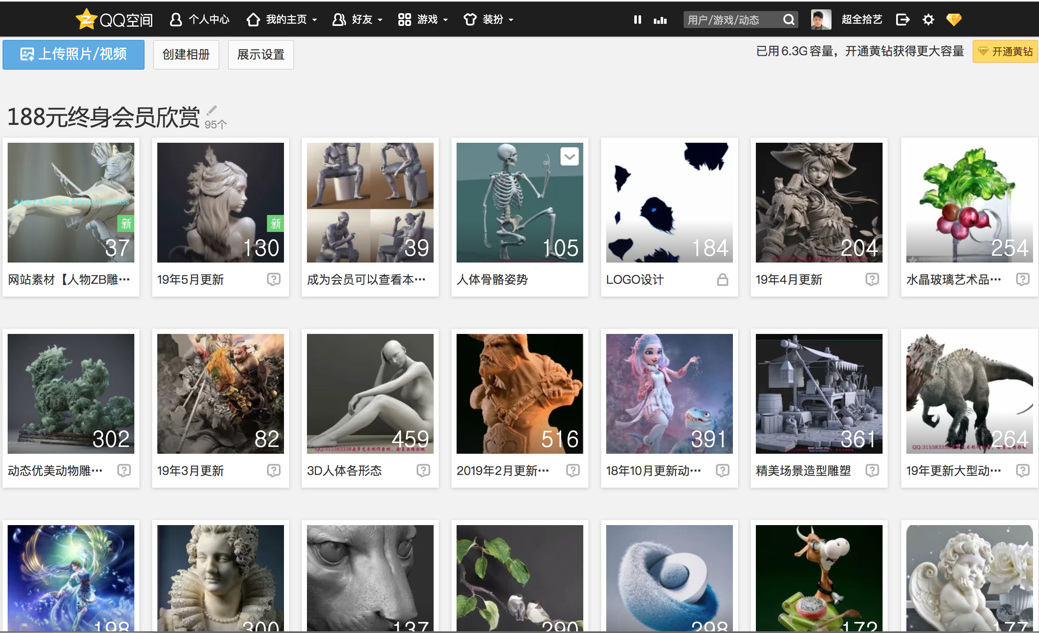
Task: Click the question icon beside 19年4月更新
Action: [872, 279]
